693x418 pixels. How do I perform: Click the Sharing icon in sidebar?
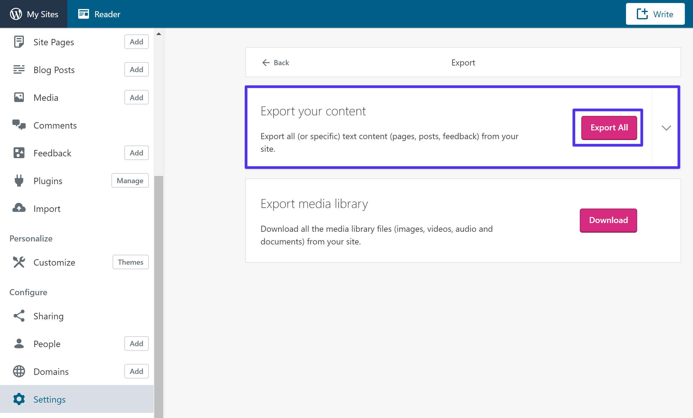point(19,316)
